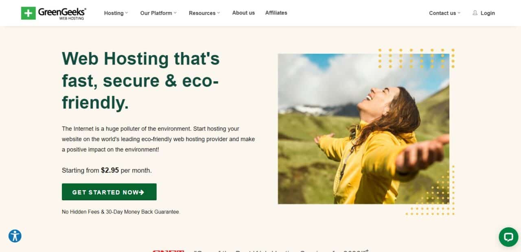
Task: Click the Login link
Action: [488, 13]
